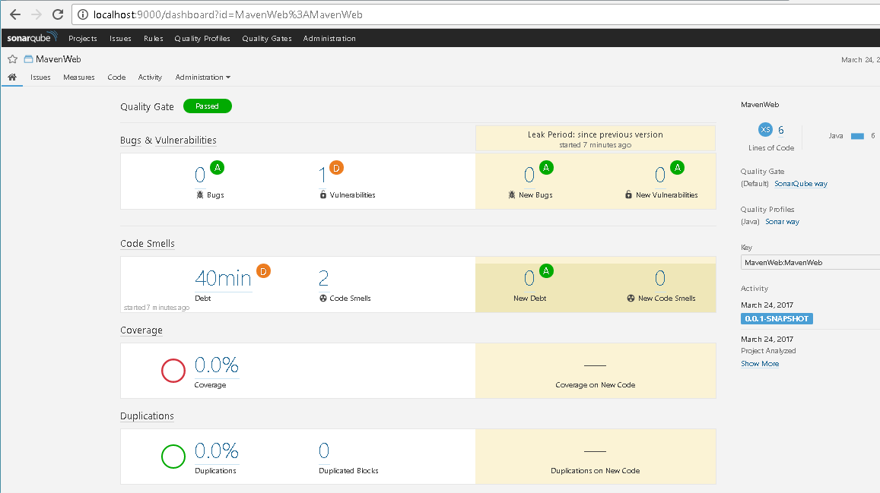This screenshot has height=493, width=880.
Task: Click the SonarQube logo
Action: [x=32, y=38]
